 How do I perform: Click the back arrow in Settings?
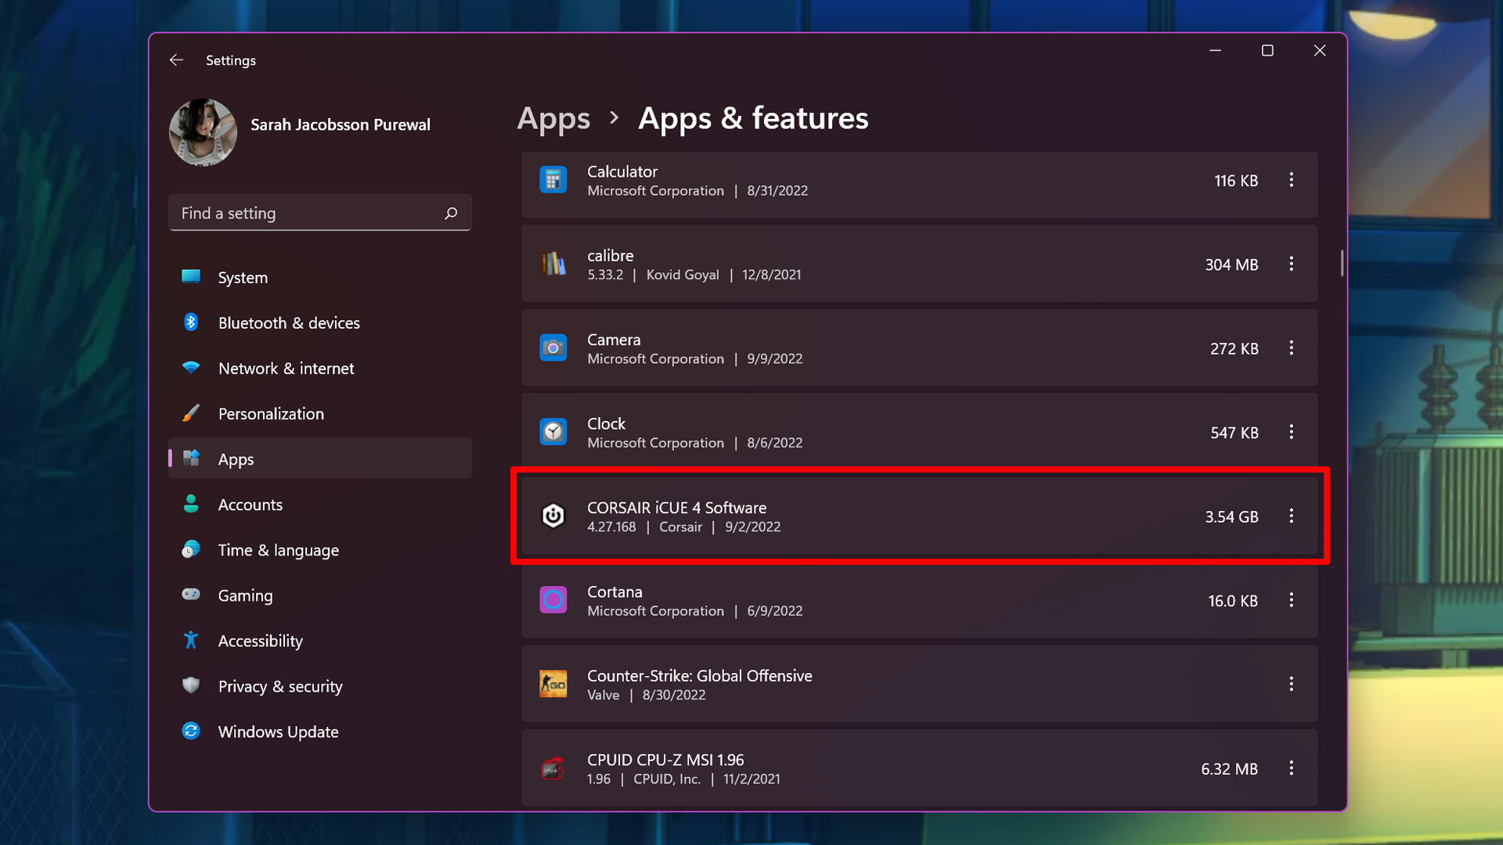tap(176, 60)
